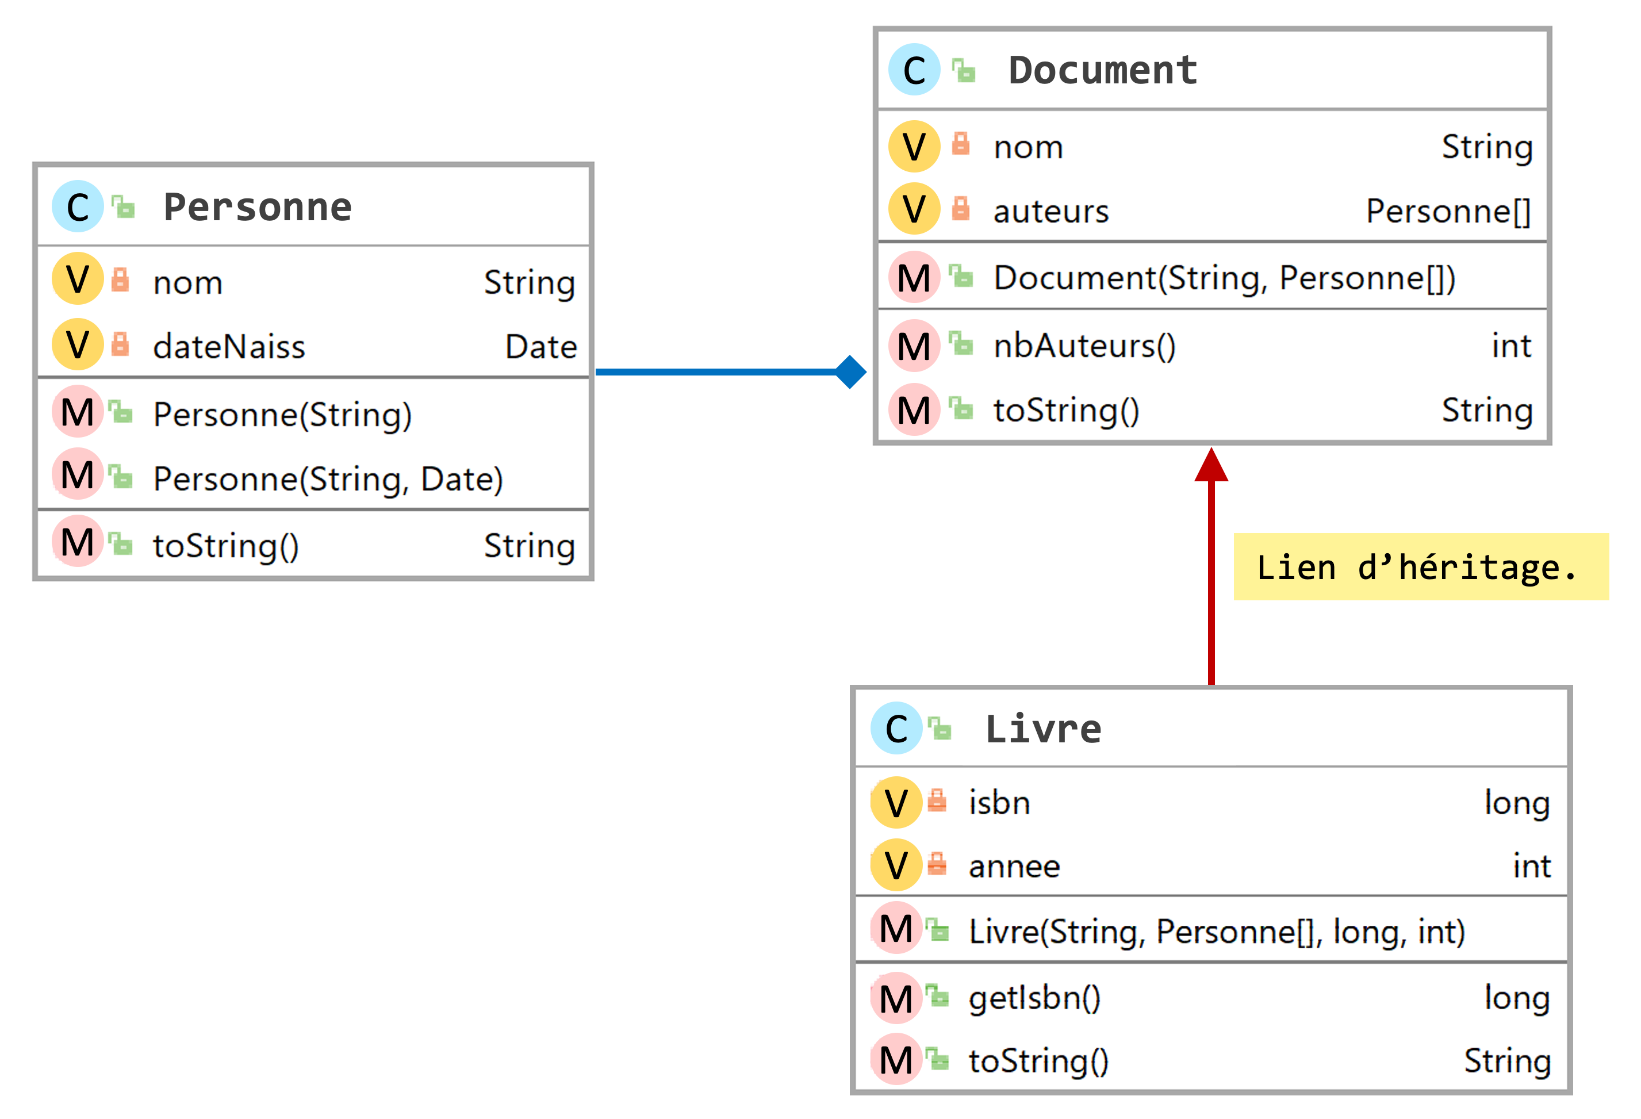Screen dimensions: 1641x1119
Task: Click the M icon for Livre toString()
Action: pyautogui.click(x=897, y=1059)
